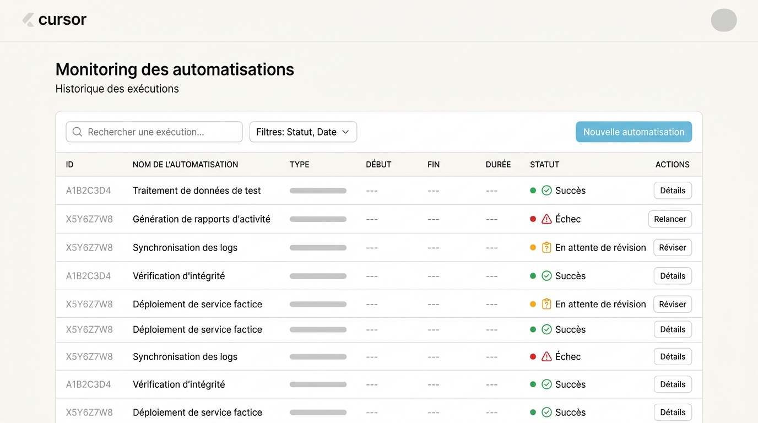
Task: Click the green status dot for Traitement de données de test
Action: click(x=533, y=191)
